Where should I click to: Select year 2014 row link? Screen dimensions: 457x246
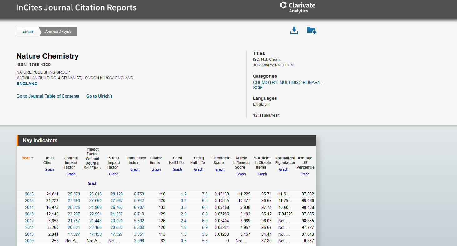tap(29, 207)
